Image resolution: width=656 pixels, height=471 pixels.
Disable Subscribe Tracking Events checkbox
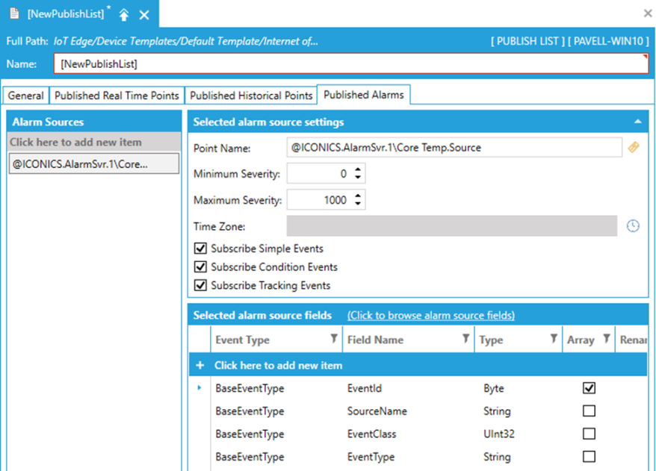199,285
